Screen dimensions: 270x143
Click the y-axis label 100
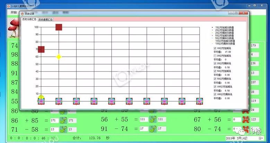[36, 27]
